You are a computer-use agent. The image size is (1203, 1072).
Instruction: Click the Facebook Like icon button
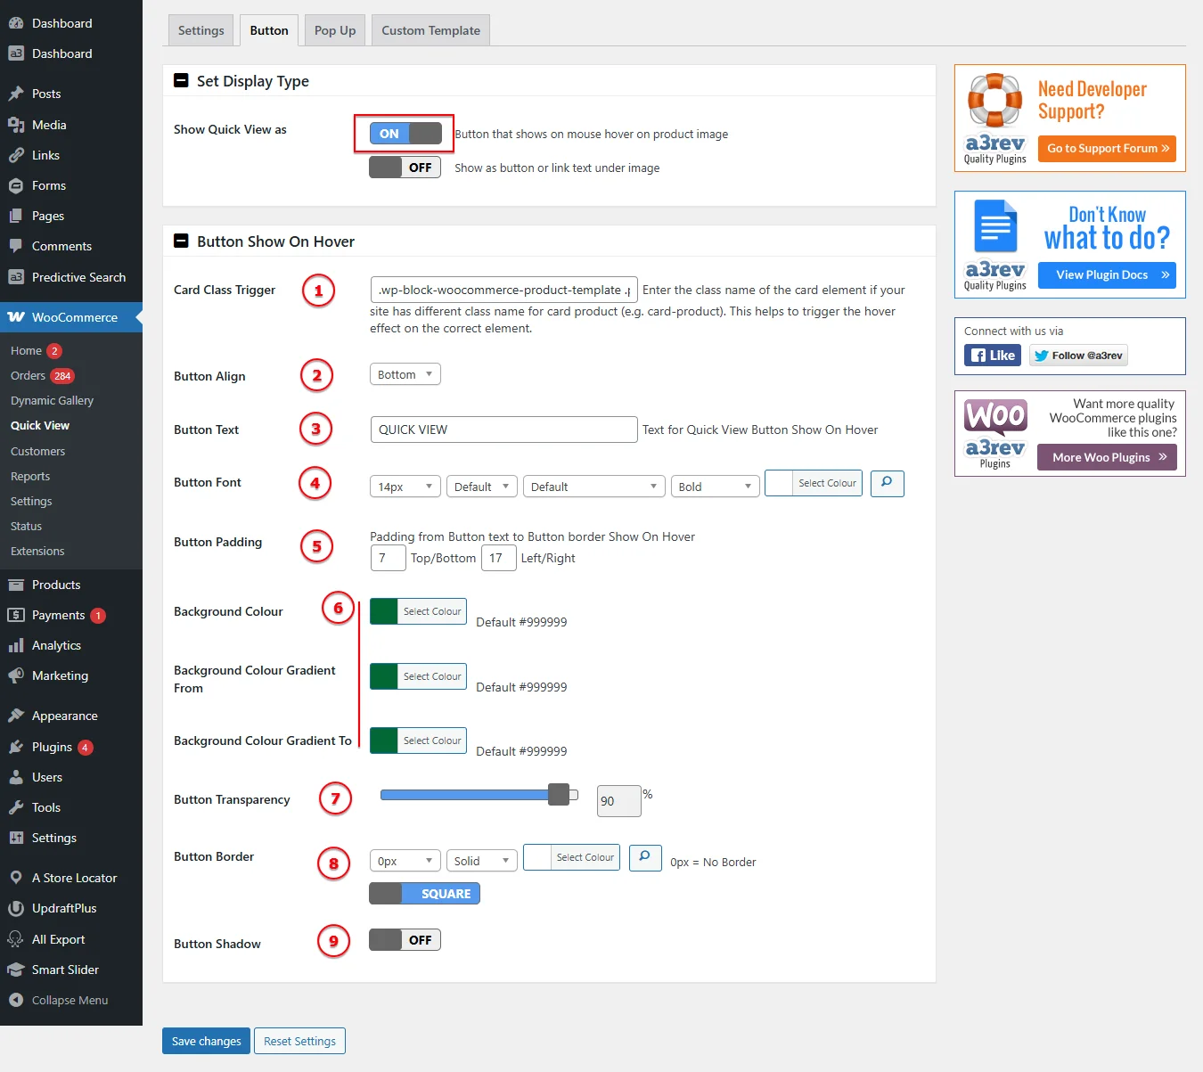[992, 356]
